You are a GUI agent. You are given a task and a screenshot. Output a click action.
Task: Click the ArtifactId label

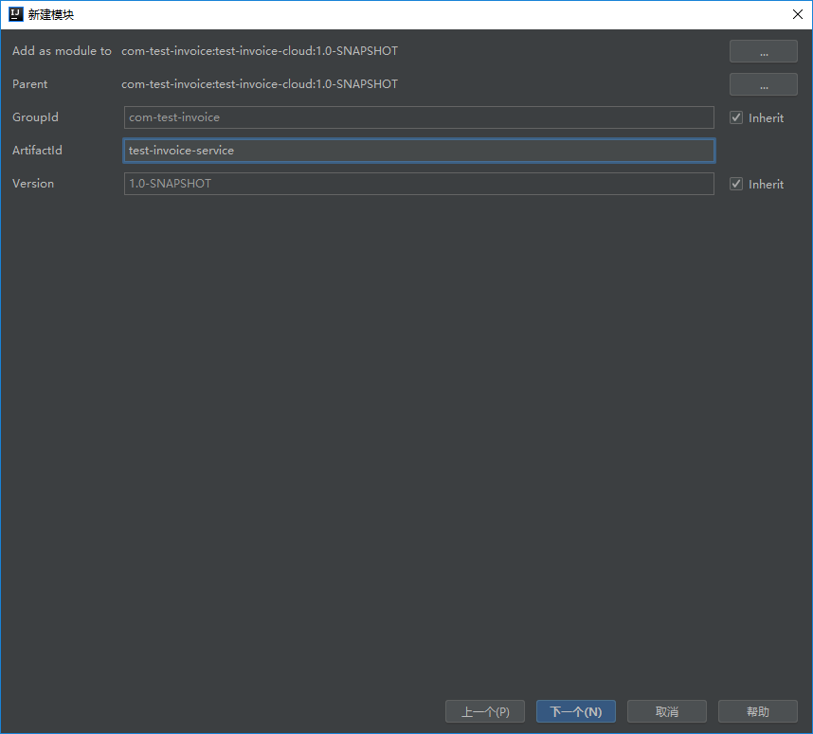[37, 151]
